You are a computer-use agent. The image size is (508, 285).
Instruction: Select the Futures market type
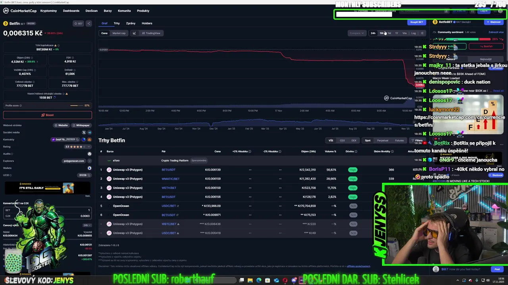(x=399, y=141)
